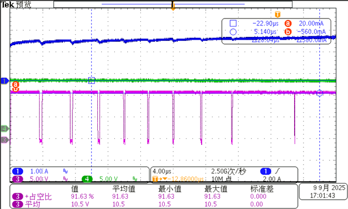
Task: Click the 最小值 column header
Action: (170, 189)
